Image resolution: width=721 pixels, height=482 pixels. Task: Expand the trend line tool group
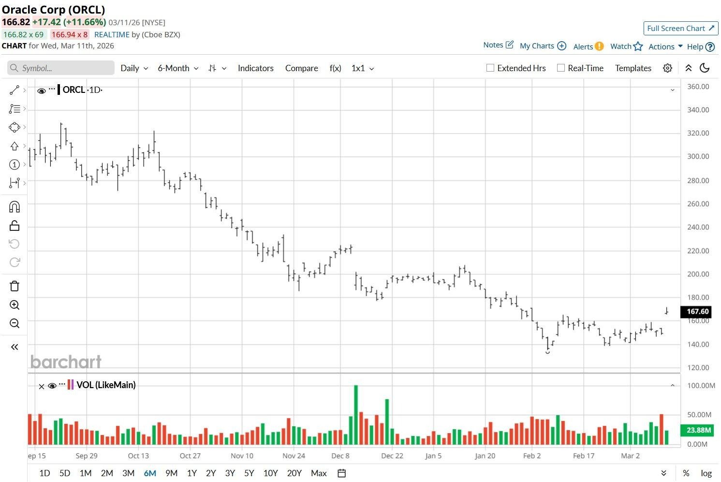tap(24, 90)
